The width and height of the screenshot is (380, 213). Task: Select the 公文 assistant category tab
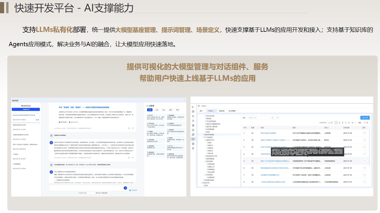point(157,110)
